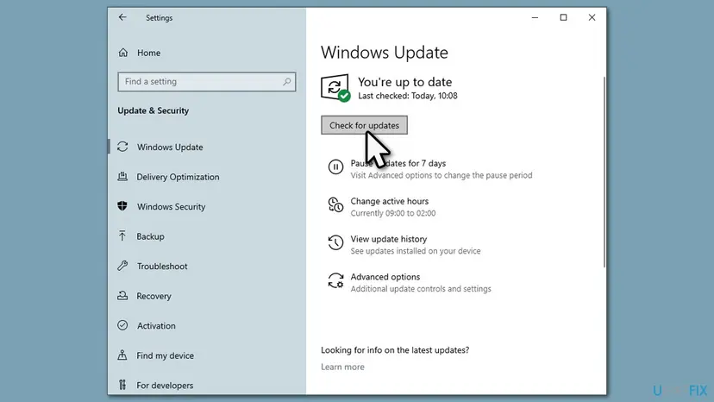The width and height of the screenshot is (714, 402).
Task: Click the 'You're up to date' status text
Action: click(404, 82)
